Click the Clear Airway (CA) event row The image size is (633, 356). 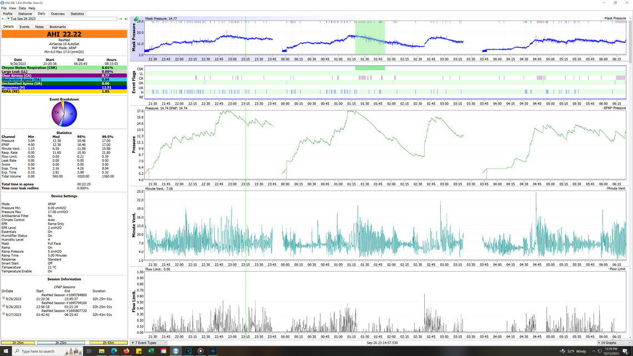click(x=64, y=76)
